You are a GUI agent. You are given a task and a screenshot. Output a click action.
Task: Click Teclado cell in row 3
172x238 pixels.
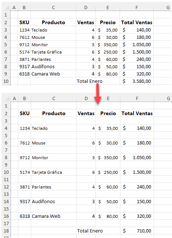53,30
